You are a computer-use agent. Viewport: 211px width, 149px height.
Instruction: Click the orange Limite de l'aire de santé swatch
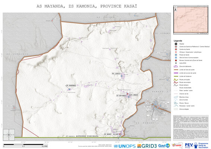point(176,70)
